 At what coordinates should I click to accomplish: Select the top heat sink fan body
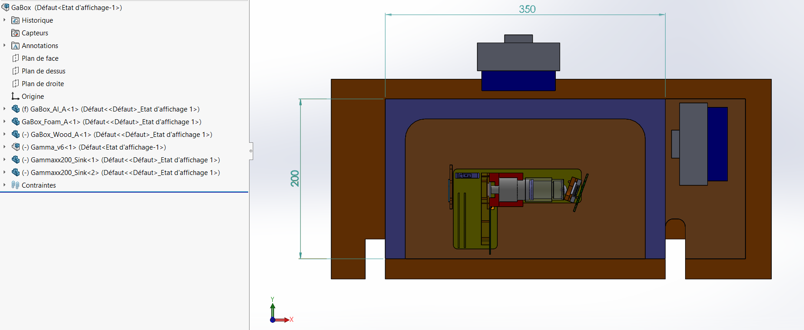pyautogui.click(x=519, y=57)
